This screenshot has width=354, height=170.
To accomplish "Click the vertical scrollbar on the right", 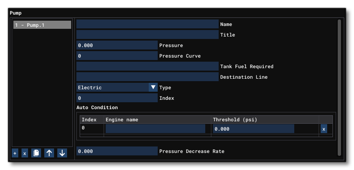I will pos(339,87).
